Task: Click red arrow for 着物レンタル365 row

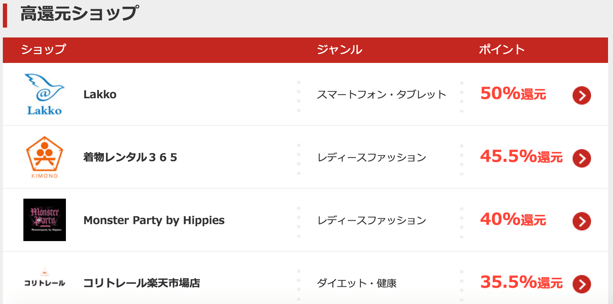Action: 581,158
